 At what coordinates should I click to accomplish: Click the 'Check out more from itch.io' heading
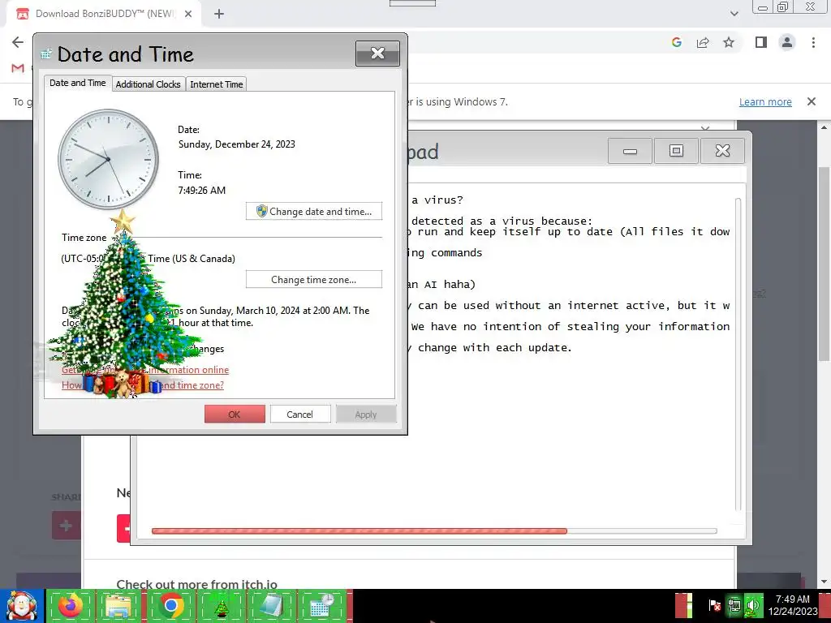pyautogui.click(x=196, y=584)
